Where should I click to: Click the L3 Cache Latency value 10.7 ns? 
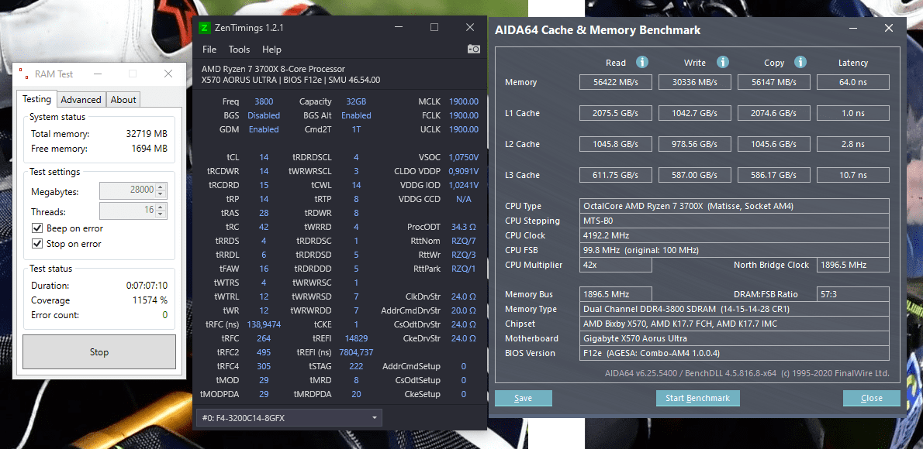point(852,175)
